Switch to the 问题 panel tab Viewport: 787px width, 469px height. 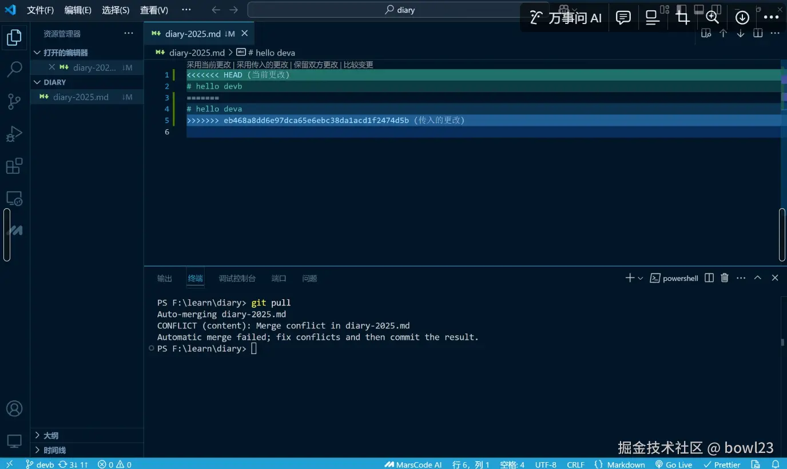(310, 279)
